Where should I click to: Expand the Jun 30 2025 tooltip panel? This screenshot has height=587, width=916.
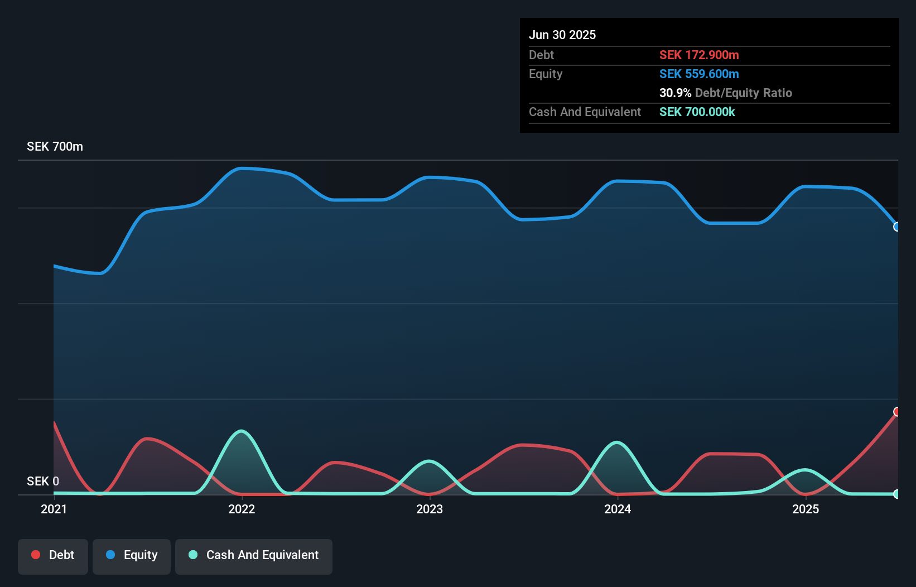(562, 34)
